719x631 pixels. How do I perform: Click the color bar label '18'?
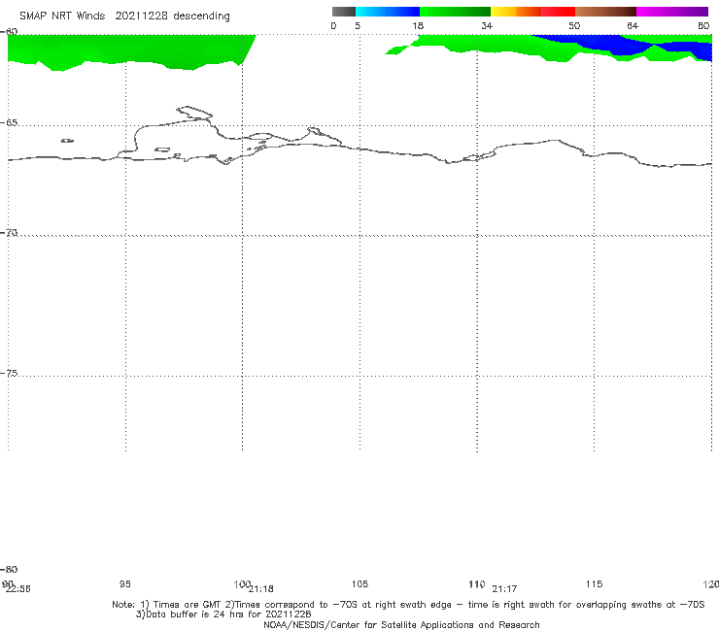pyautogui.click(x=418, y=26)
